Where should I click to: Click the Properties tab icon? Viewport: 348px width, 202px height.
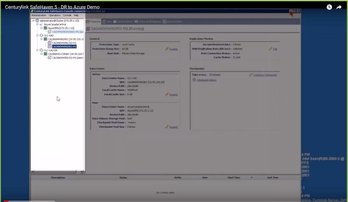[87, 22]
